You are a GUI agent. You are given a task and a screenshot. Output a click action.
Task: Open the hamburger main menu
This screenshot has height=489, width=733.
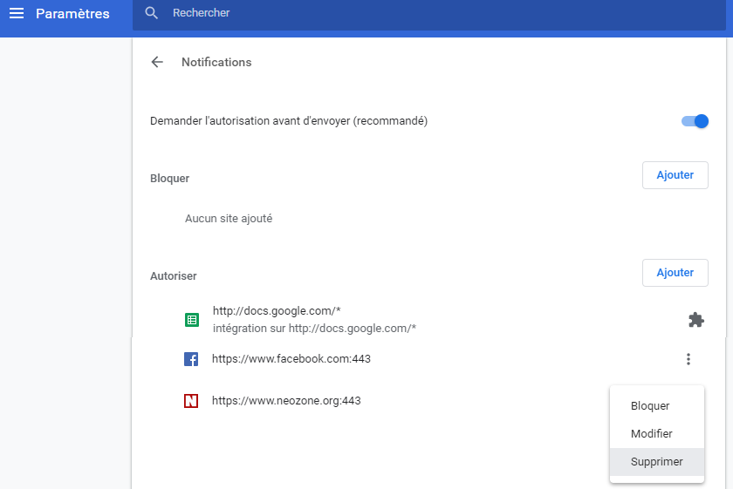coord(17,14)
